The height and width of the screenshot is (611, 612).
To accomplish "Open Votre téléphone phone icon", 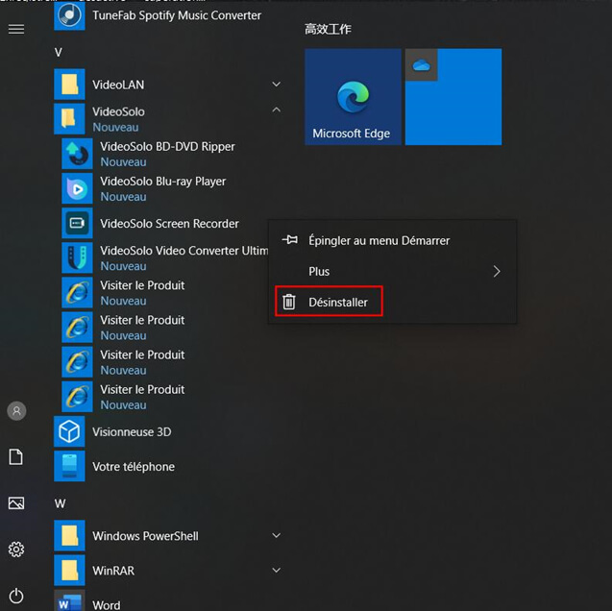I will click(x=69, y=466).
